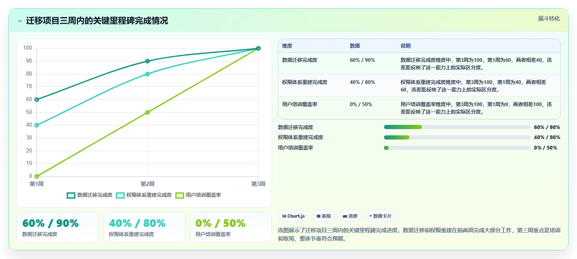
Task: Click the 数据 table column header
Action: point(355,46)
